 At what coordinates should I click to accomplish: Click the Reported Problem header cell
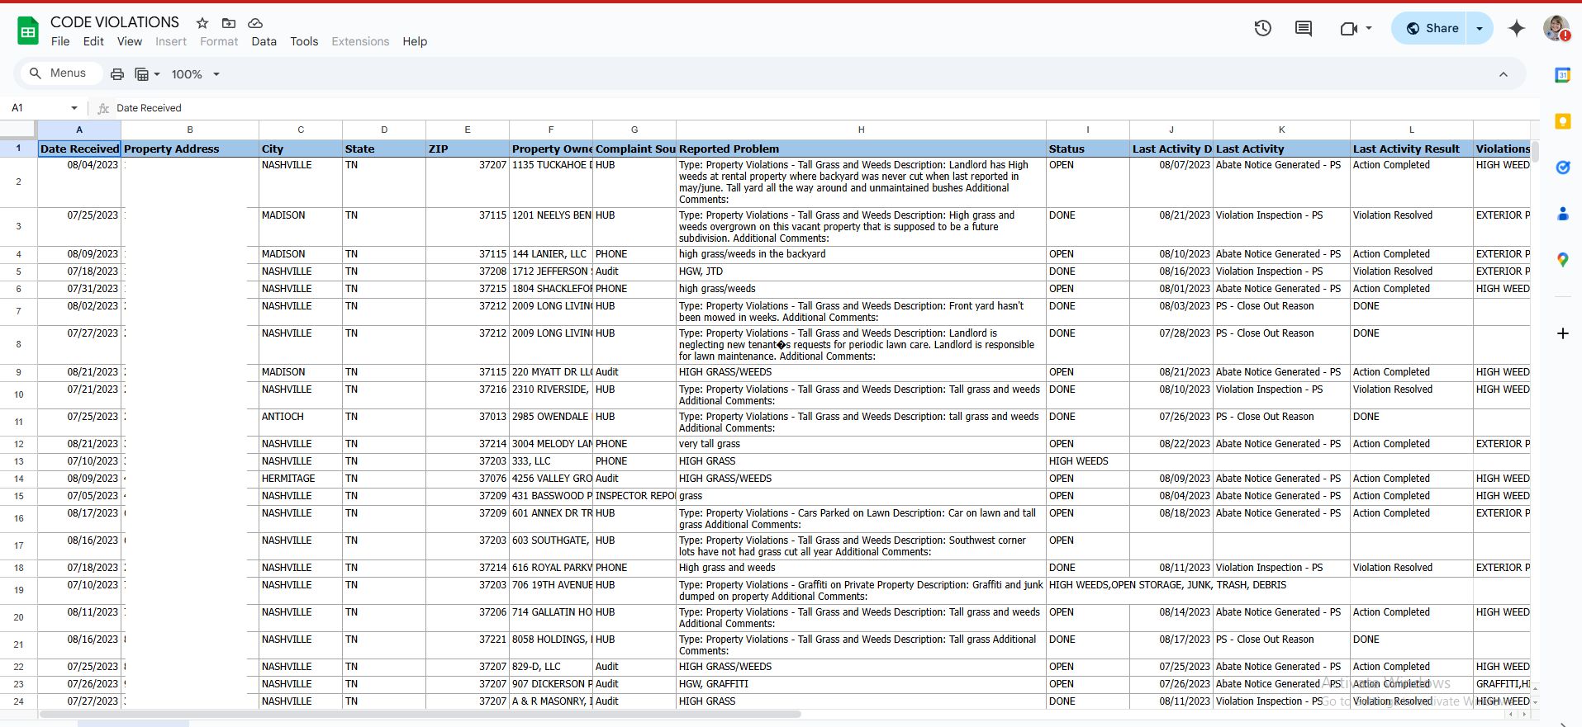tap(861, 149)
